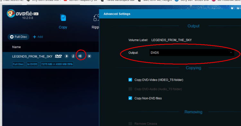Toggle Copy DVD-Audio (Audio_TS folder) checkbox
This screenshot has width=241, height=126.
[x=130, y=89]
